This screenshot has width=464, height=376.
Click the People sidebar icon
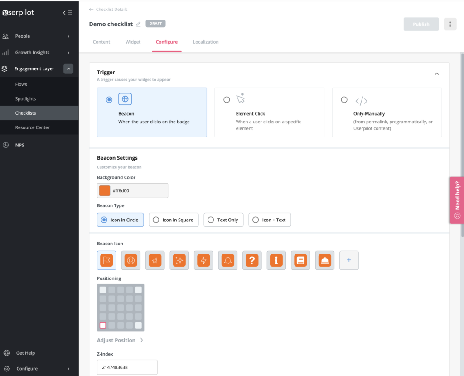coord(5,36)
